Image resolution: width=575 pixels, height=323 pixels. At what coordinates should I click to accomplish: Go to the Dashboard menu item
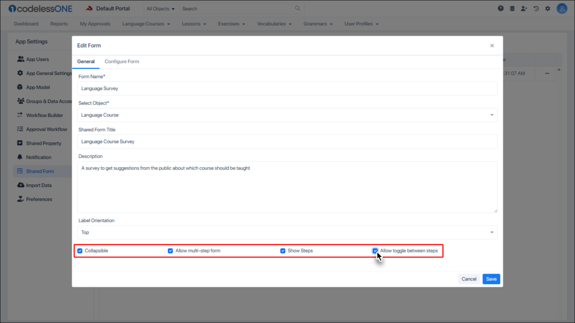26,24
